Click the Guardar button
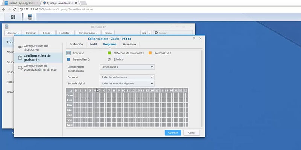Viewport: 301px width, 150px height. tap(173, 133)
